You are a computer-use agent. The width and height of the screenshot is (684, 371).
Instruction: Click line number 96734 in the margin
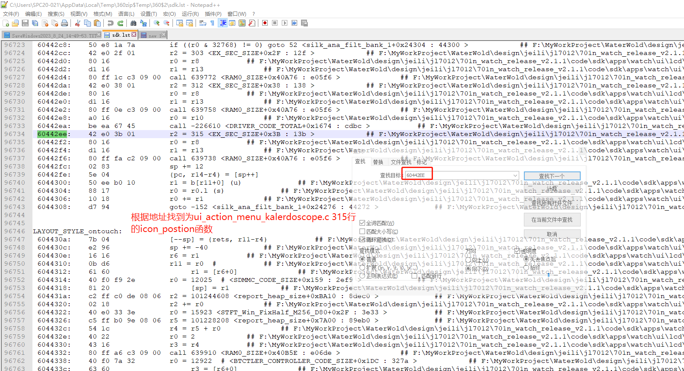tap(15, 134)
